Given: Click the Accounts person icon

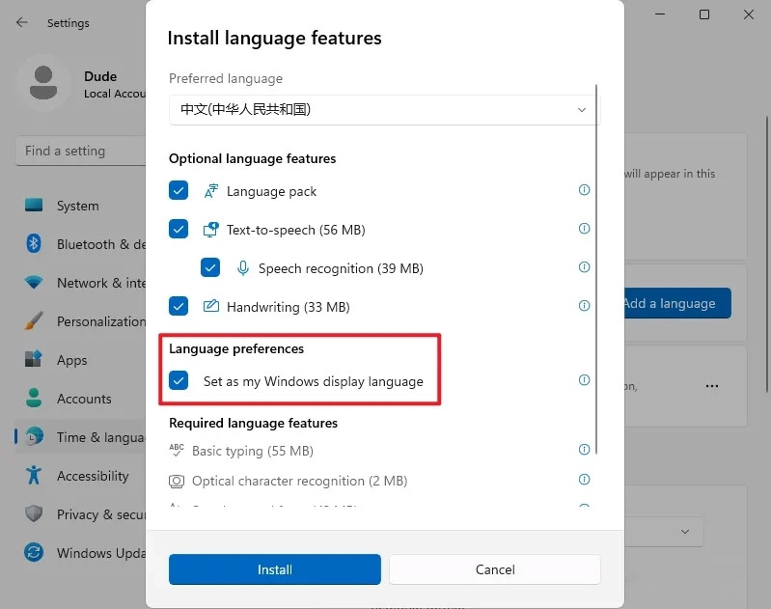Looking at the screenshot, I should pos(34,398).
